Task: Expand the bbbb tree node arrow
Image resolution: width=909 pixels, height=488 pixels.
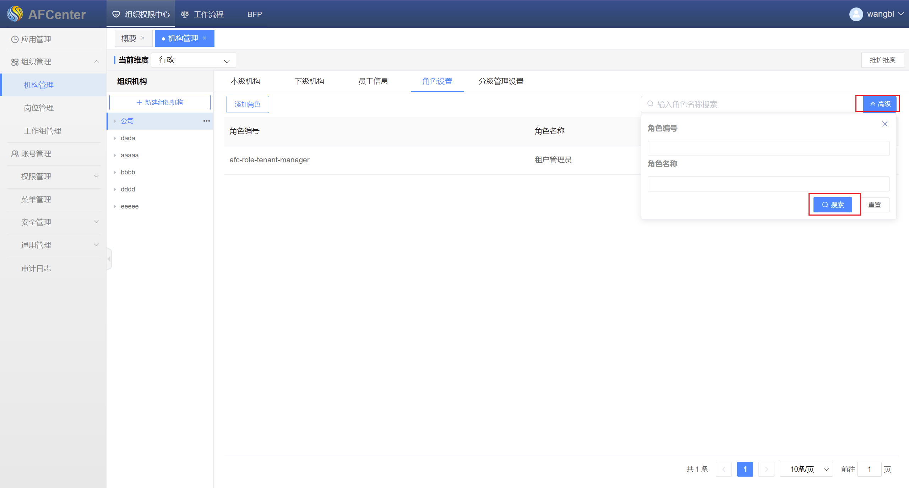Action: click(115, 172)
